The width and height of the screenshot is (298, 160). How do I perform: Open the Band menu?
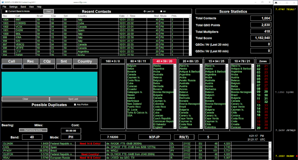pyautogui.click(x=23, y=7)
